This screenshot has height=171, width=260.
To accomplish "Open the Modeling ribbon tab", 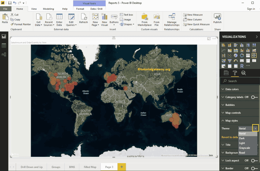I will [48, 9].
